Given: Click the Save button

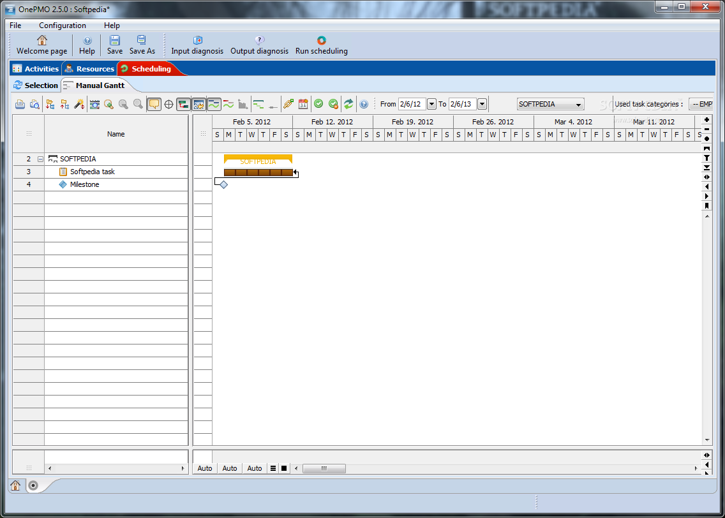Looking at the screenshot, I should point(115,45).
